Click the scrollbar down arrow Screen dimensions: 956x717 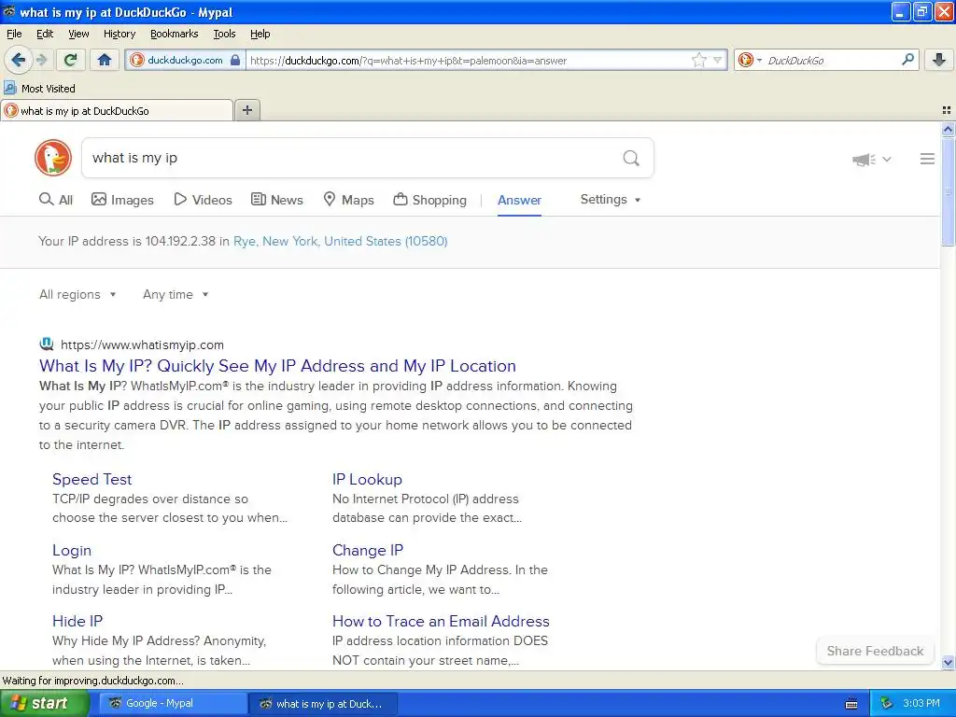(x=948, y=662)
